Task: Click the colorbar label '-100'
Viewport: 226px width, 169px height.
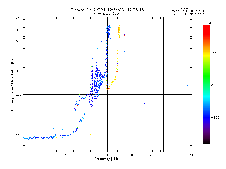Action: click(215, 117)
